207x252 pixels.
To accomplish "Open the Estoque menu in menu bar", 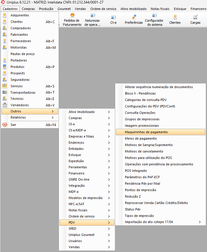I will click(x=180, y=9).
